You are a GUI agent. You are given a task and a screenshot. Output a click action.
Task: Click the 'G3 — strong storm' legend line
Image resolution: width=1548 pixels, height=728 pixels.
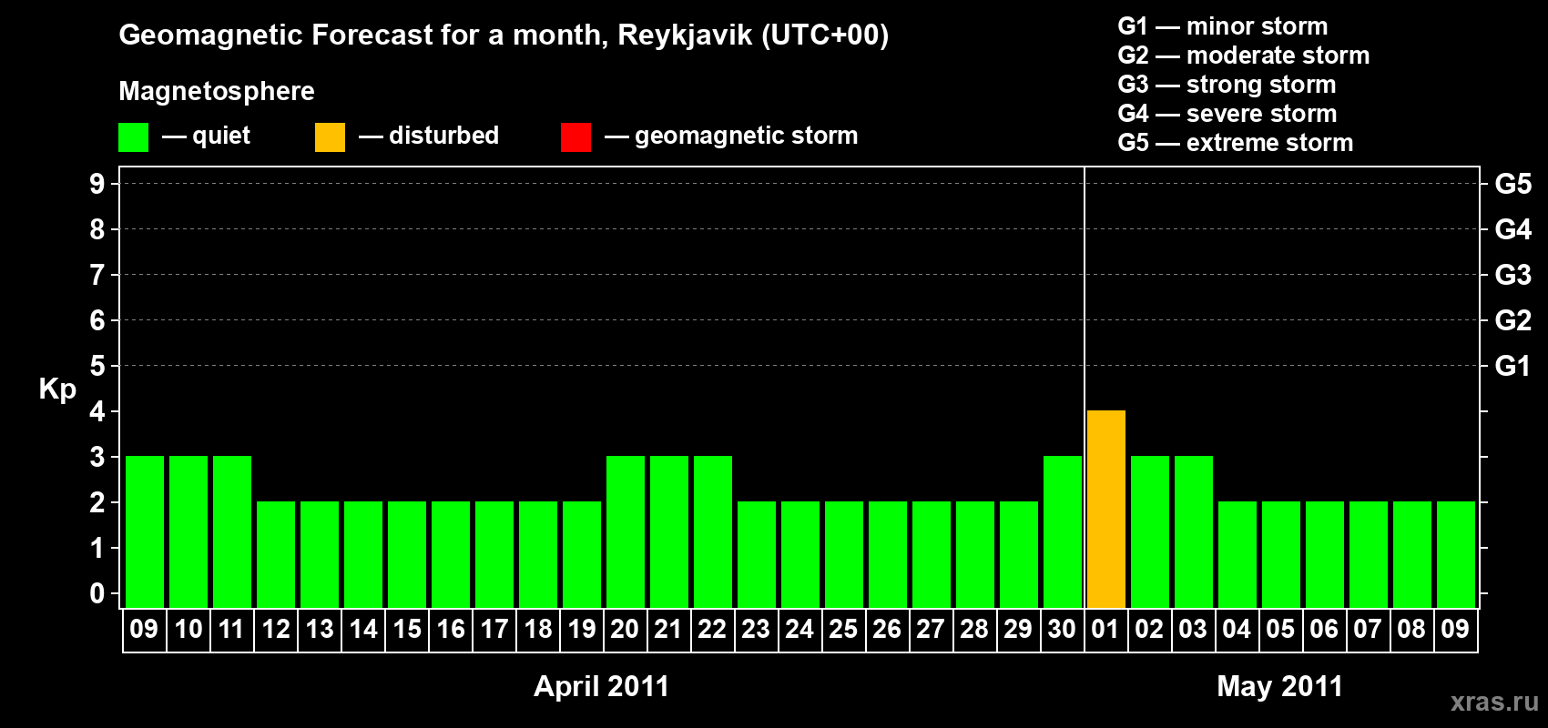coord(1227,85)
